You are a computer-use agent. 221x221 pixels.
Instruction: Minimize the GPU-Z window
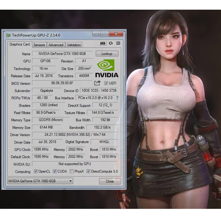96,34
